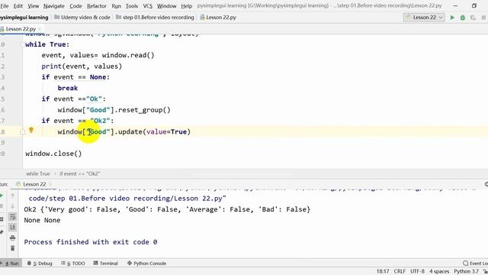
Task: Open the Lesson 22 run configuration dropdown
Action: pos(424,18)
